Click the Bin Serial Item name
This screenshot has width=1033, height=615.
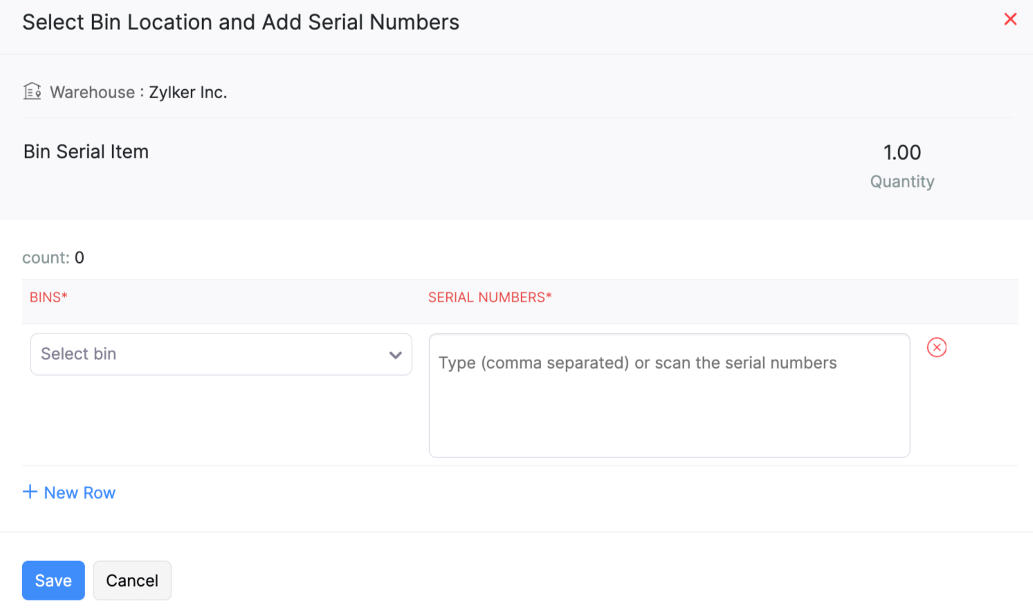click(86, 152)
